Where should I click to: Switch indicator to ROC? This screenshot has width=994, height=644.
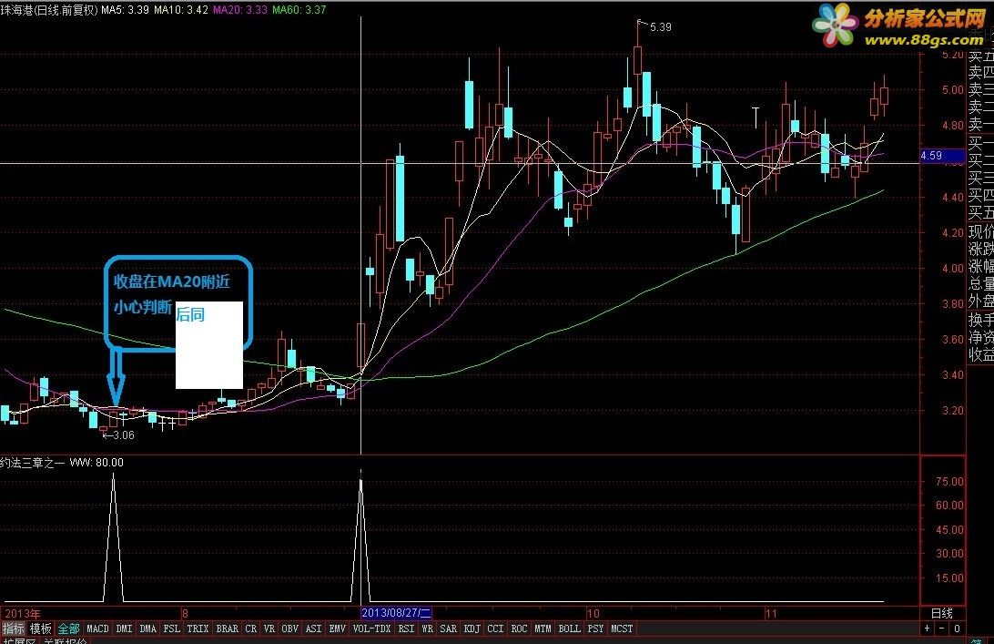pyautogui.click(x=519, y=629)
